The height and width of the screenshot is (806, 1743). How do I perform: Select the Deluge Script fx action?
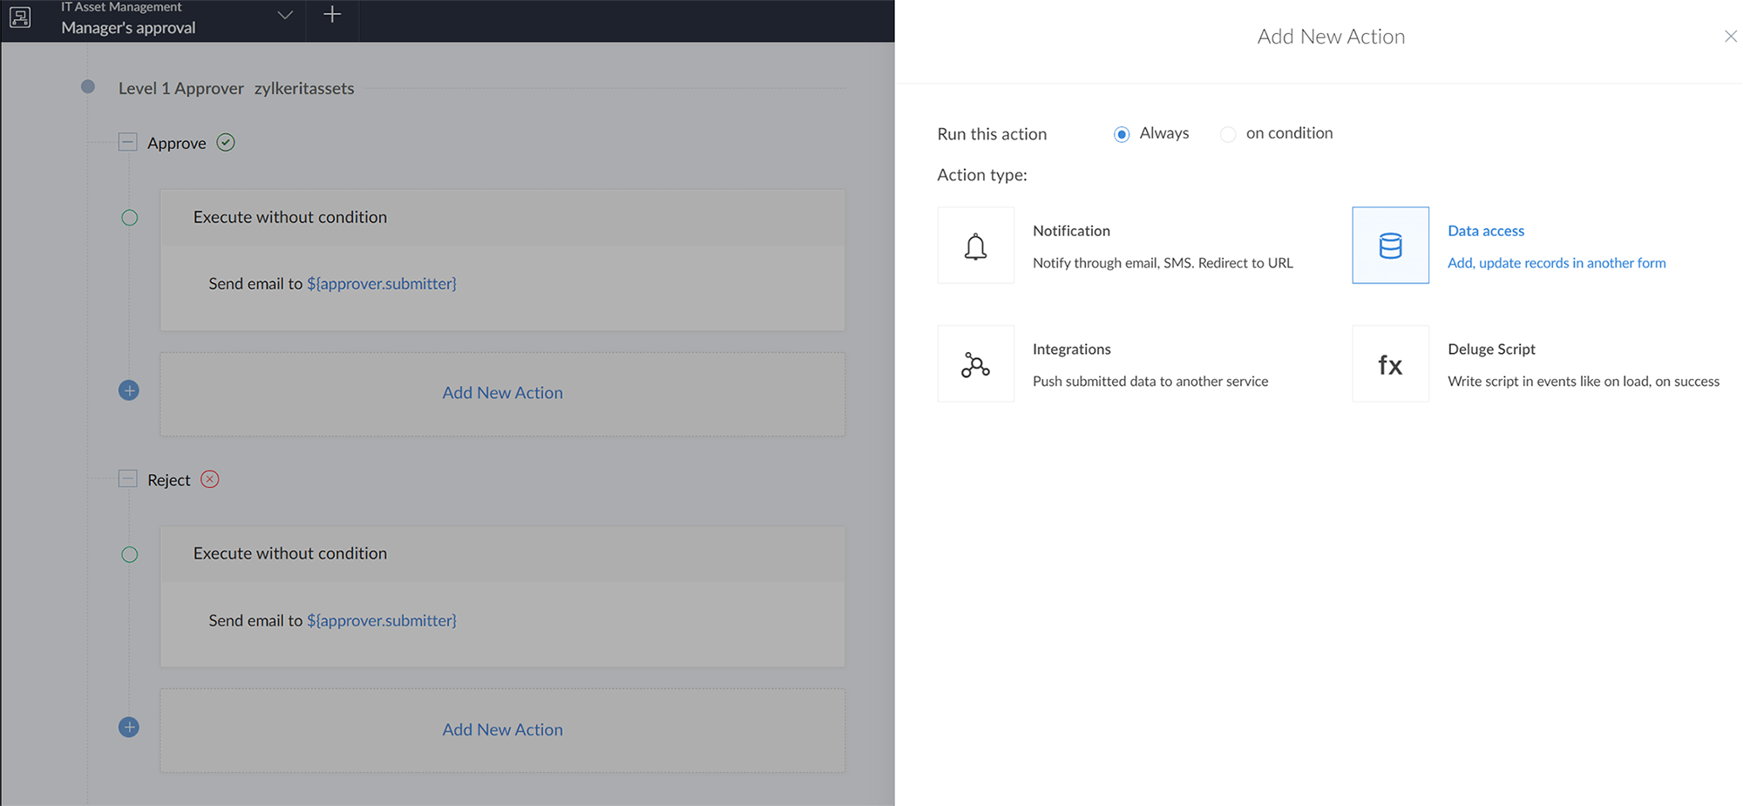[x=1389, y=363]
